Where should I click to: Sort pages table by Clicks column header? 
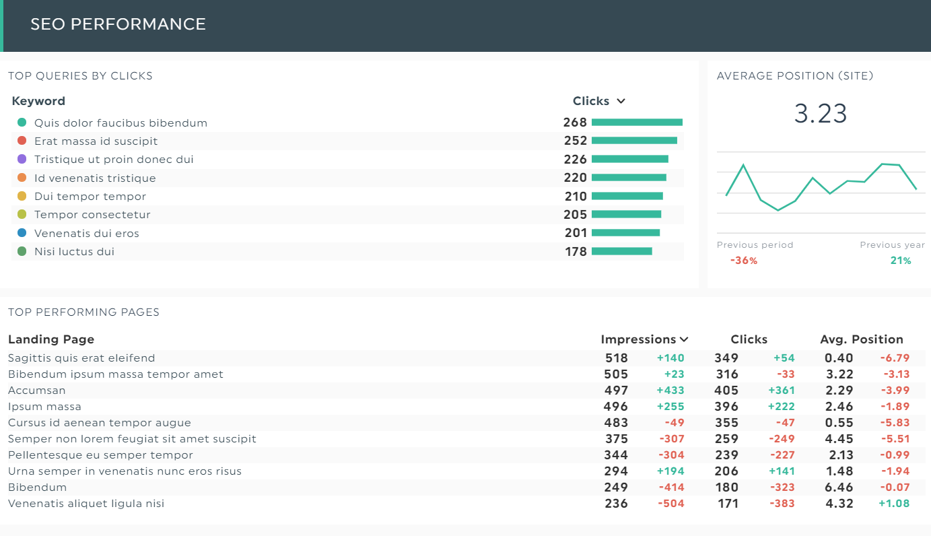(749, 339)
